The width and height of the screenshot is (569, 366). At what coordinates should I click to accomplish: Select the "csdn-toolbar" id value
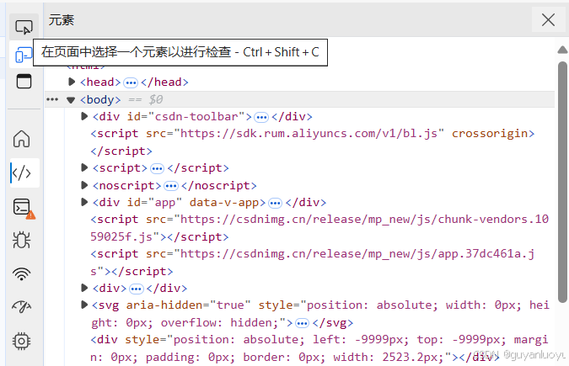(196, 117)
